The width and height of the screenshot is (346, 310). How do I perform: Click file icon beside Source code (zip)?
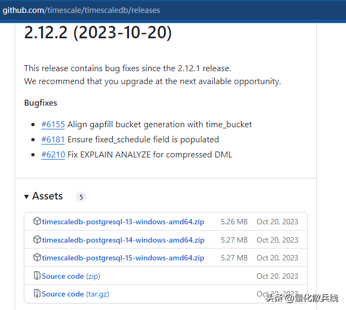[37, 276]
